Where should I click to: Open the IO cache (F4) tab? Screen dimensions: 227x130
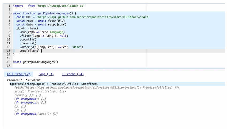(73, 74)
